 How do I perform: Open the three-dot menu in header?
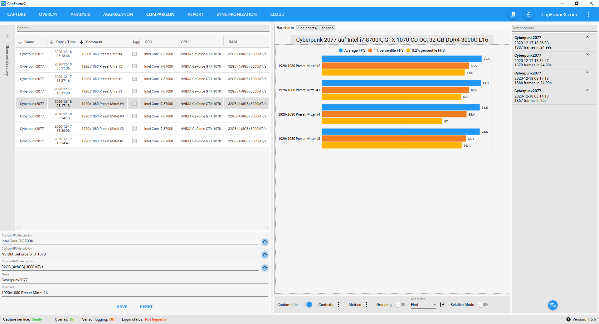(588, 14)
